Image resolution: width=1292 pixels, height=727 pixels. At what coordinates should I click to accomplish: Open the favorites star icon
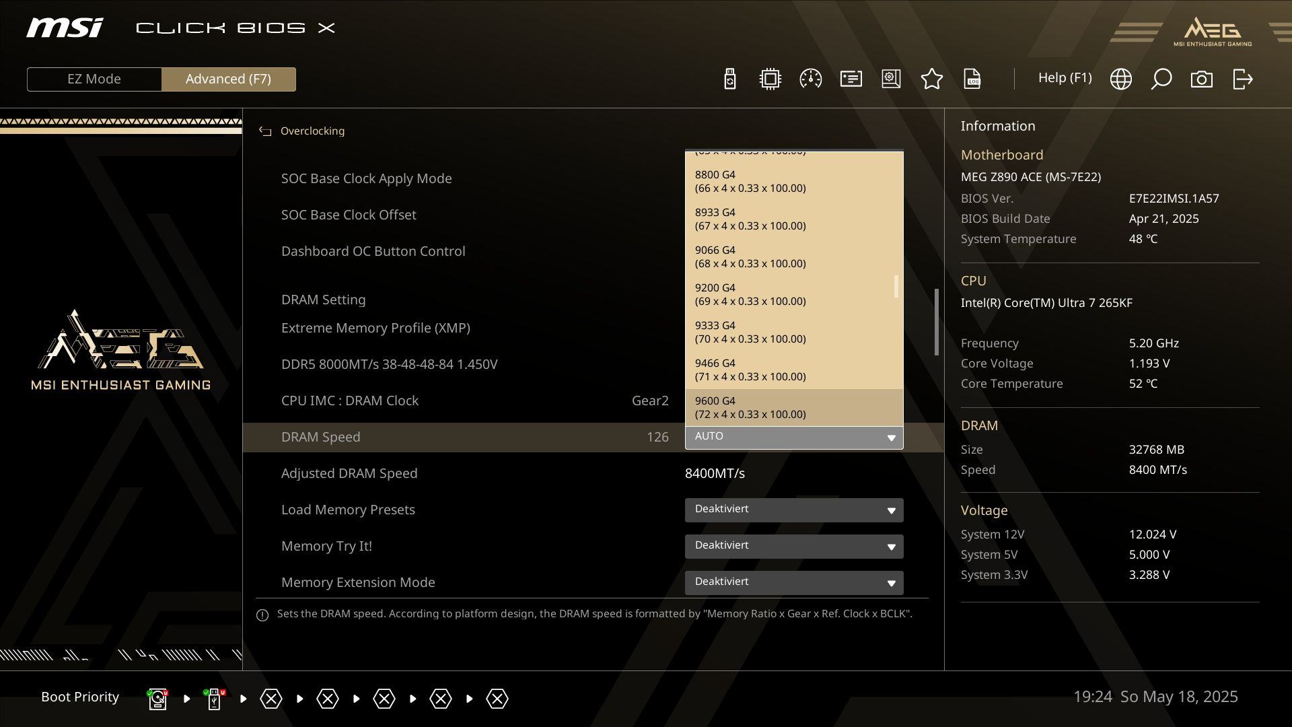931,79
